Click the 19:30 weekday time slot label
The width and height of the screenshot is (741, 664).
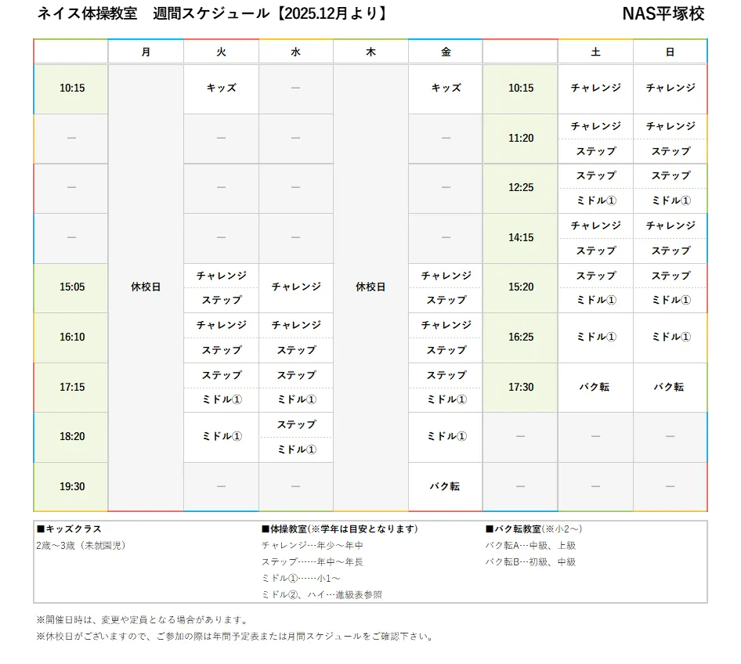coord(72,486)
